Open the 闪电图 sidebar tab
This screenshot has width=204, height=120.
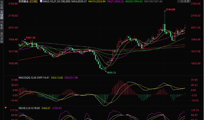(1, 25)
